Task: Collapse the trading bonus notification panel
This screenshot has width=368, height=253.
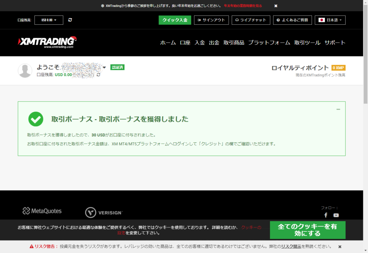Action: [x=338, y=109]
